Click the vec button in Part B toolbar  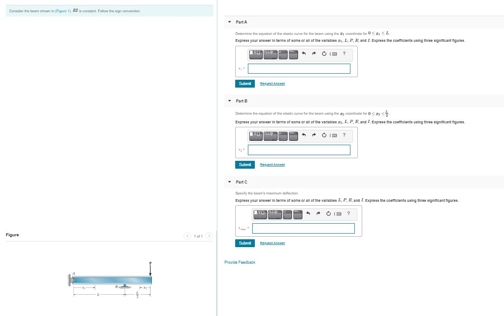click(293, 136)
